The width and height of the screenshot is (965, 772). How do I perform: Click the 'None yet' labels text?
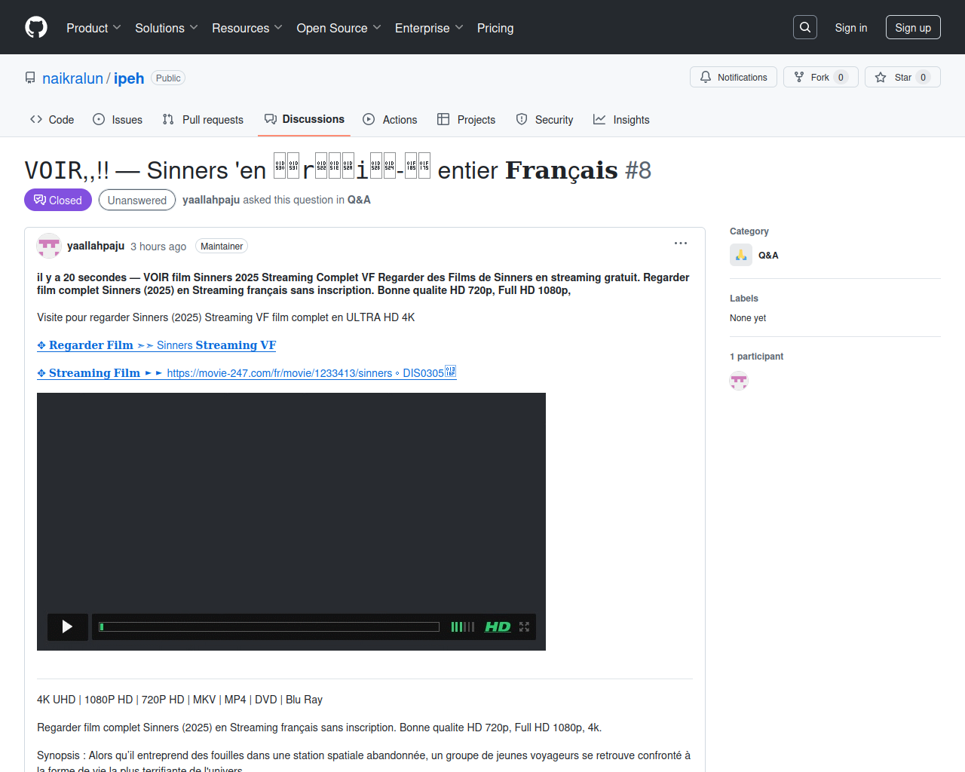[x=748, y=318]
